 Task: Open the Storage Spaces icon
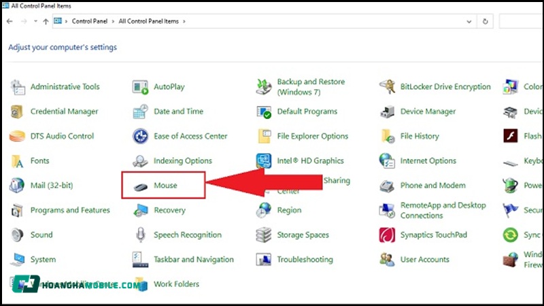(x=264, y=235)
